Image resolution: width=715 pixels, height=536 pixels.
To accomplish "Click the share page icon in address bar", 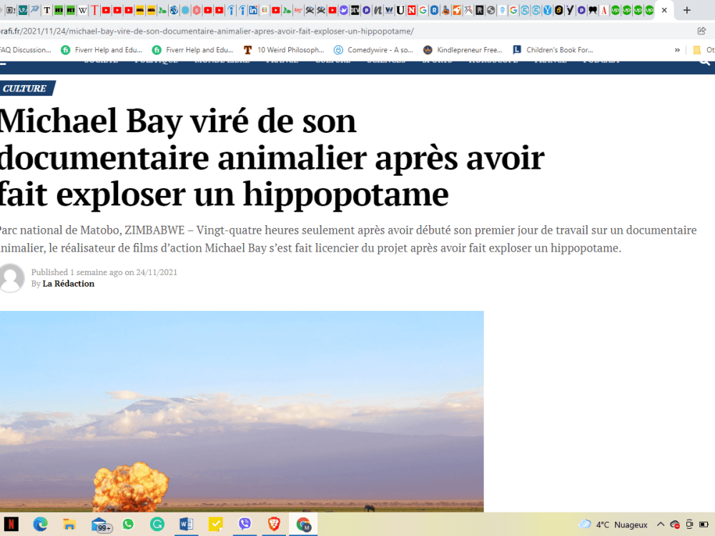I will (x=702, y=31).
